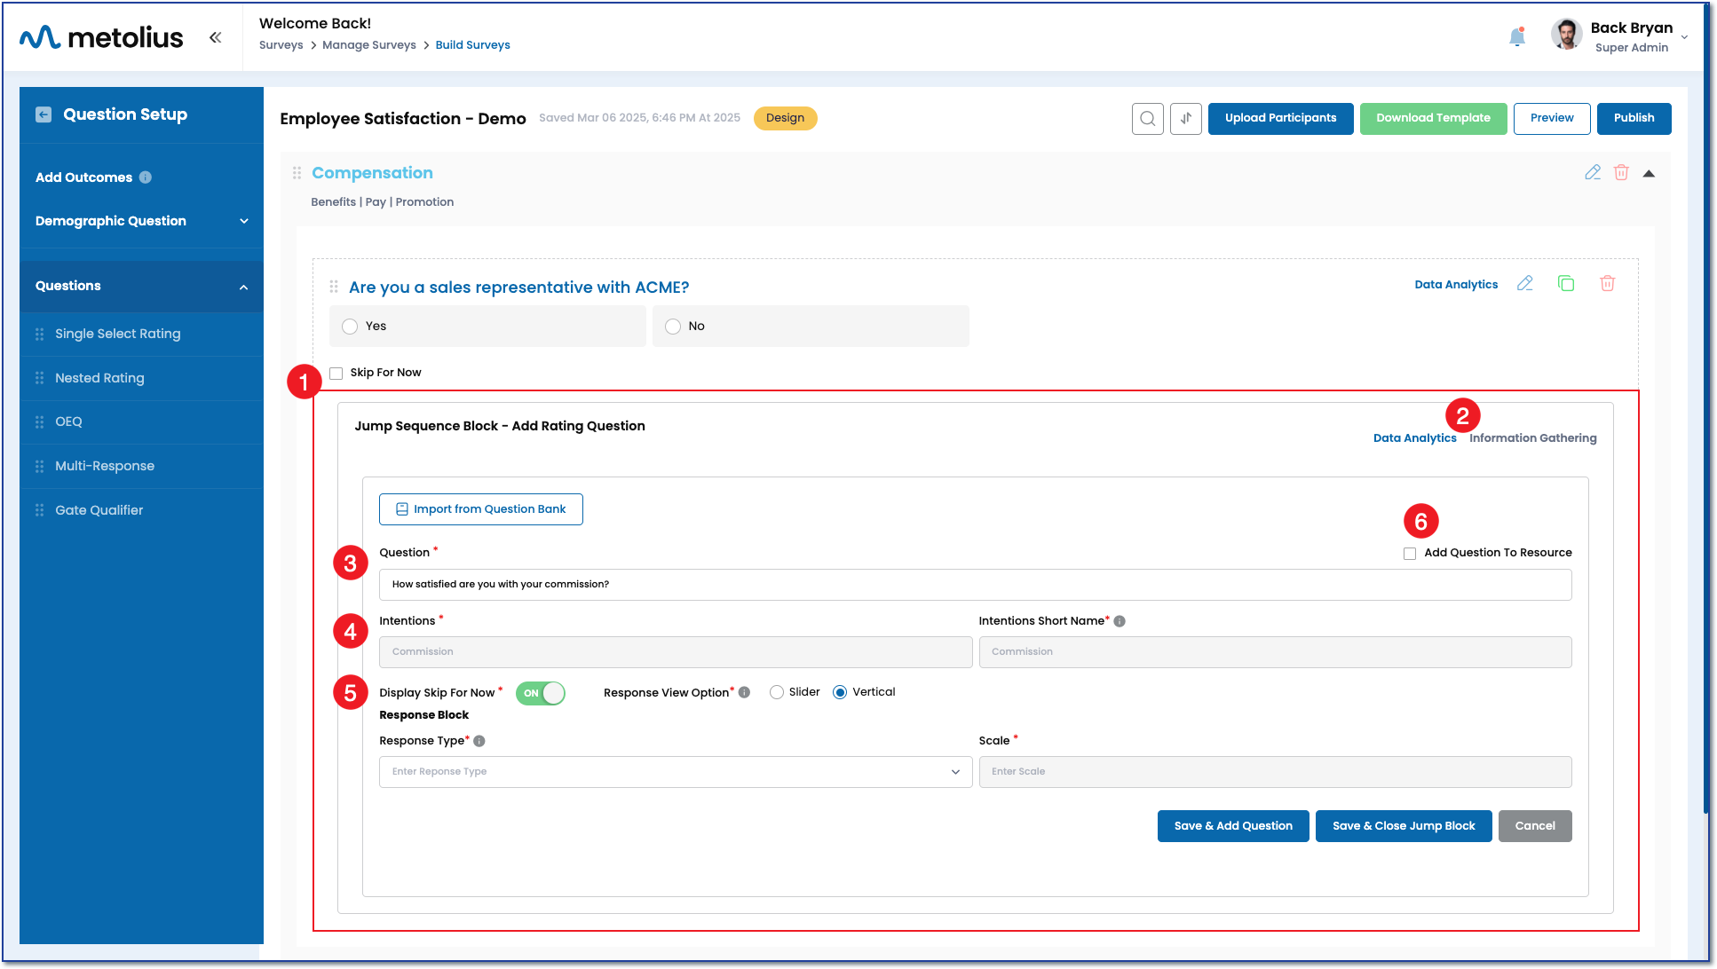Screen dimensions: 1717x969
Task: Click the sort arrows icon button
Action: 1185,118
